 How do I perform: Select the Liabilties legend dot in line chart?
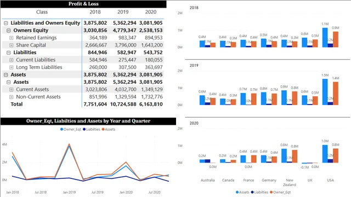(84, 129)
